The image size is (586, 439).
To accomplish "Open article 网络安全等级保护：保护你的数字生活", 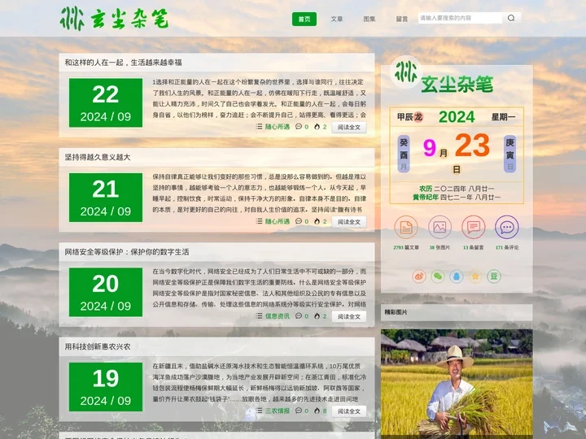I will (x=127, y=252).
